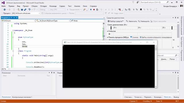Image resolution: width=184 pixels, height=103 pixels.
Task: Switch to Контрольные значения 1 tab
Action: [22, 97]
